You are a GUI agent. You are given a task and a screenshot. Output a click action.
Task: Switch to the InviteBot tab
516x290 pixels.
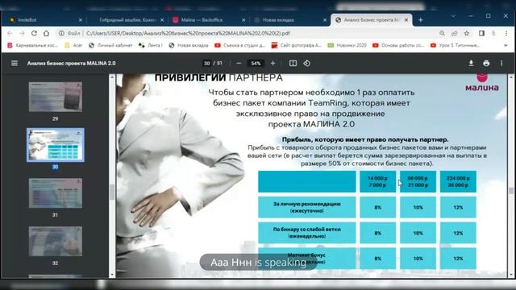click(45, 20)
